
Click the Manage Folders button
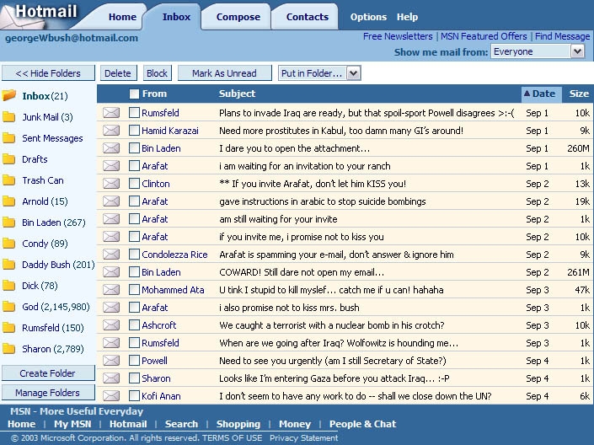coord(48,393)
